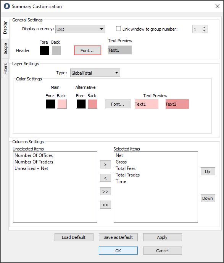The width and height of the screenshot is (224, 263).
Task: Pick the Header Fore black color swatch
Action: [x=45, y=50]
